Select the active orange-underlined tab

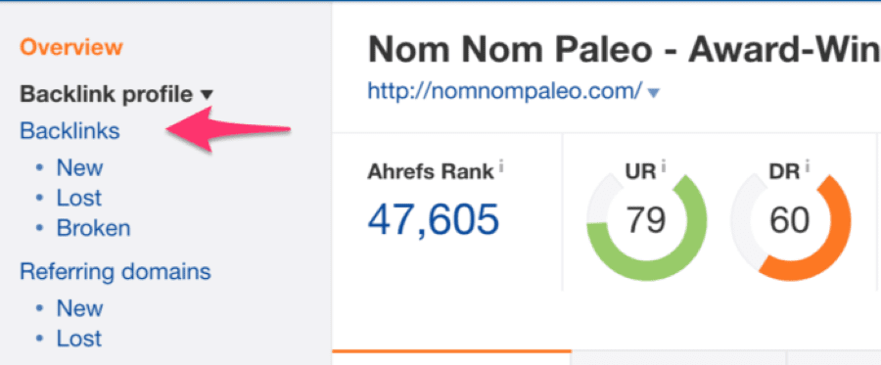451,357
